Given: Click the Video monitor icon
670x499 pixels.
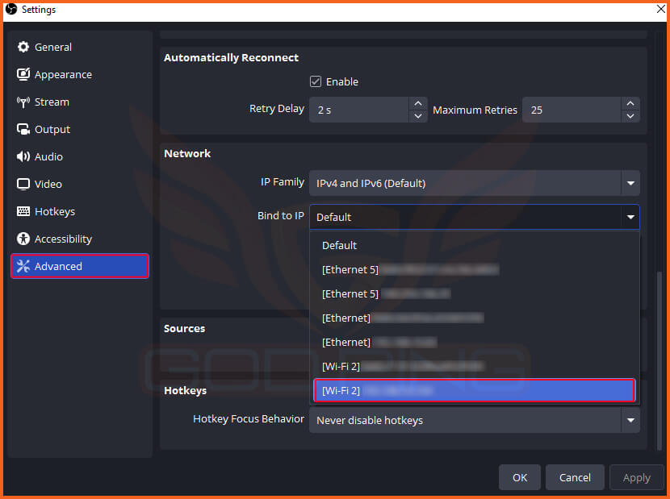Looking at the screenshot, I should point(23,185).
